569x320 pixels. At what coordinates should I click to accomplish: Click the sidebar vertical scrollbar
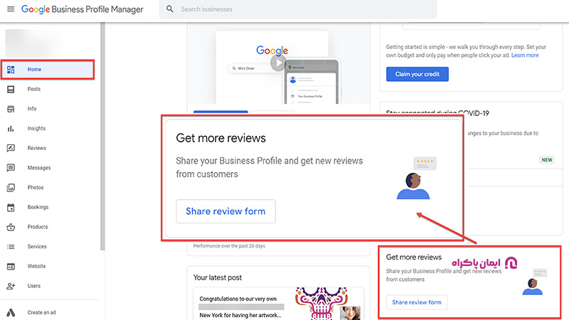tap(102, 136)
